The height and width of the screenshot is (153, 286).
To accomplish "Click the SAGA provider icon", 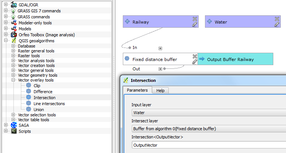I will [x=14, y=125].
